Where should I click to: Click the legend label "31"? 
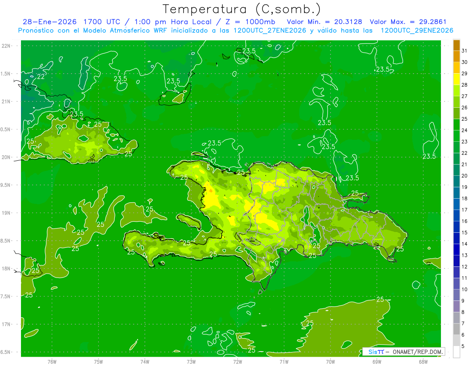pos(465,50)
